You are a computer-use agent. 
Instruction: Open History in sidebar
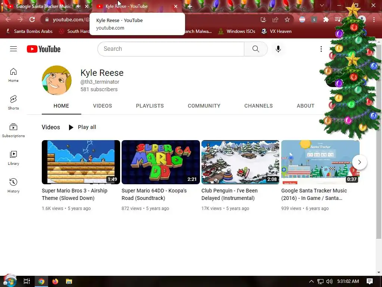[13, 186]
